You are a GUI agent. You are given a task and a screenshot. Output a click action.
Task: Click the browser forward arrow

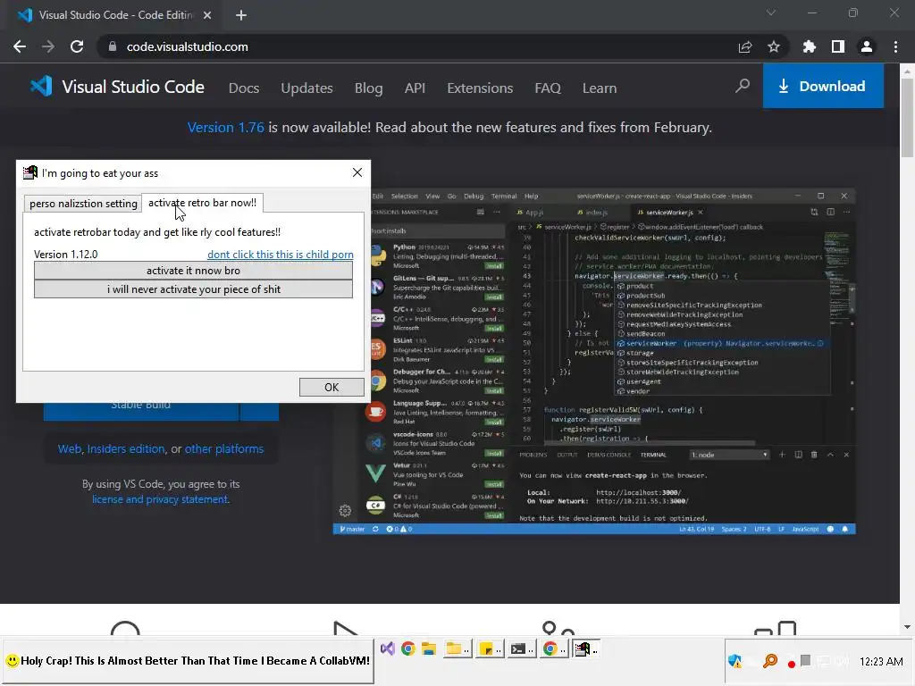point(48,46)
